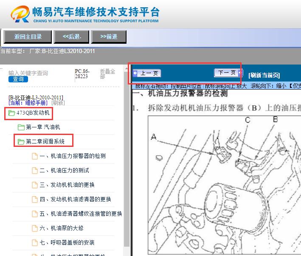
Task: Go forward with >>前进 button
Action: coord(109,37)
